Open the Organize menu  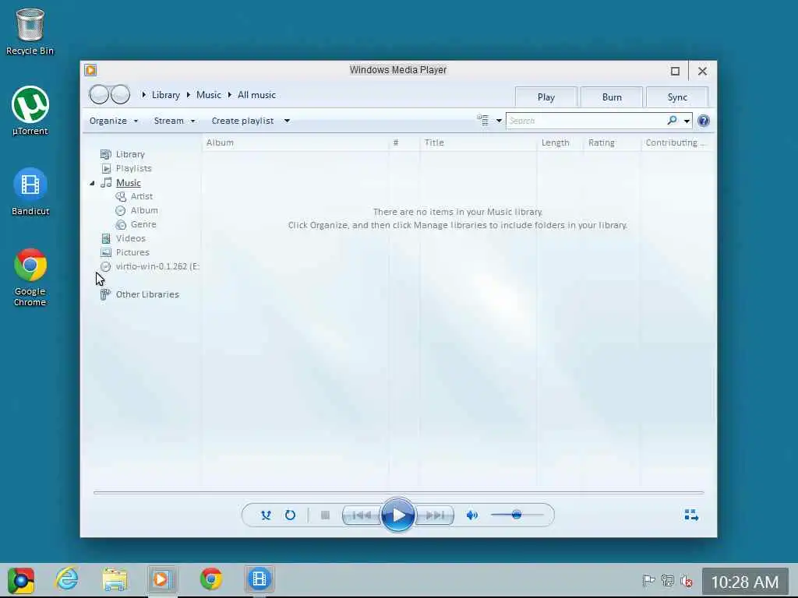[x=114, y=121]
